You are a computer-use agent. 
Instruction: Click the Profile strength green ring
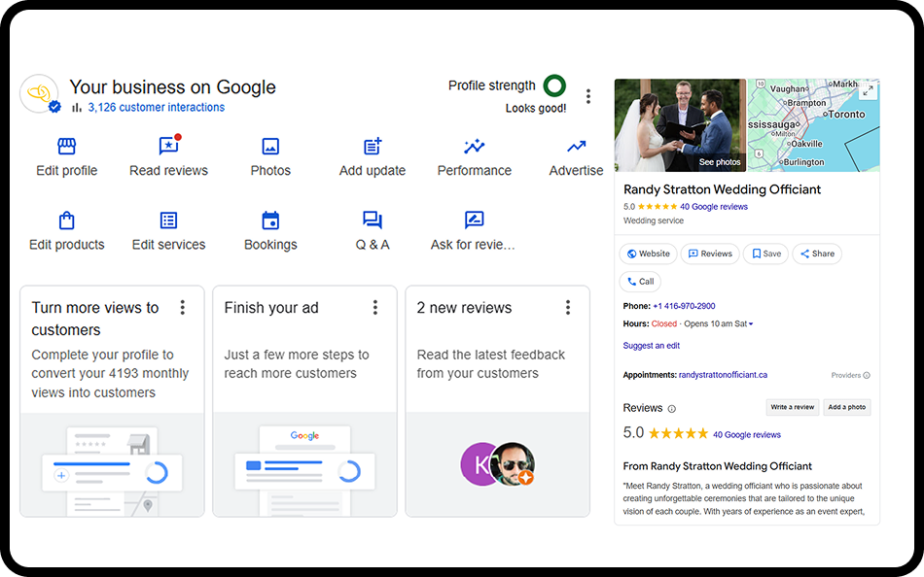tap(554, 85)
